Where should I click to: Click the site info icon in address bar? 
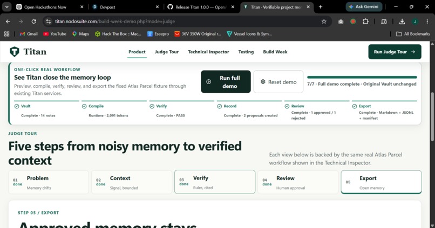pos(49,22)
